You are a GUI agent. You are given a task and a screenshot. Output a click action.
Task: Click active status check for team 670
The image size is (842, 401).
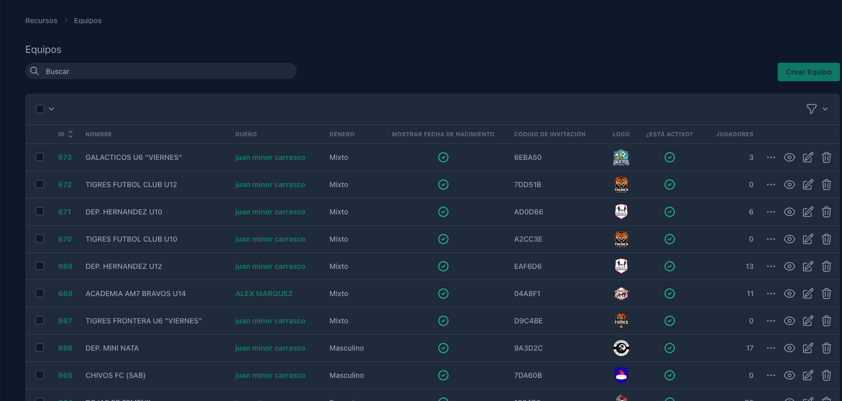pos(669,239)
